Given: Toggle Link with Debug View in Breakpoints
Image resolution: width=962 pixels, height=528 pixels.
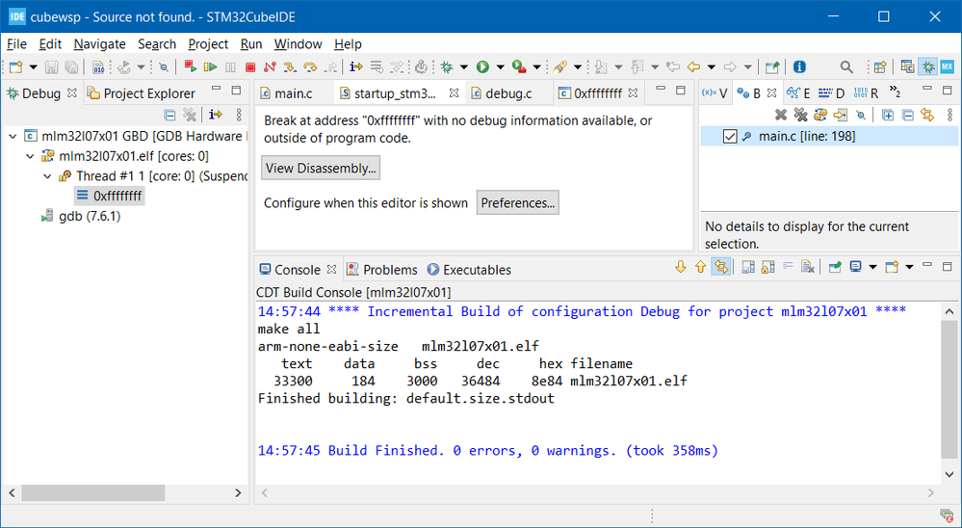Looking at the screenshot, I should pyautogui.click(x=927, y=115).
